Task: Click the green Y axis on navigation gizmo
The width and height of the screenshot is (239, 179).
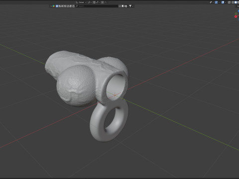Action: tap(236, 13)
